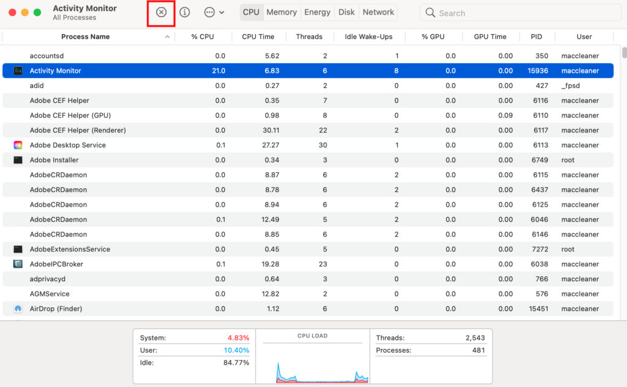The width and height of the screenshot is (627, 387).
Task: Open the ellipsis More options dropdown
Action: tap(214, 12)
